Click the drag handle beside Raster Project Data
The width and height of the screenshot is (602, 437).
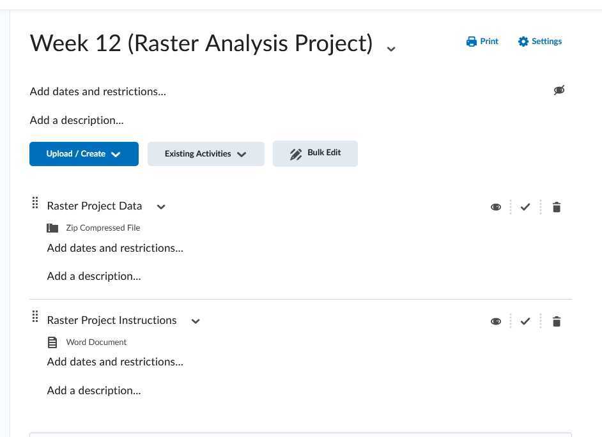(35, 203)
